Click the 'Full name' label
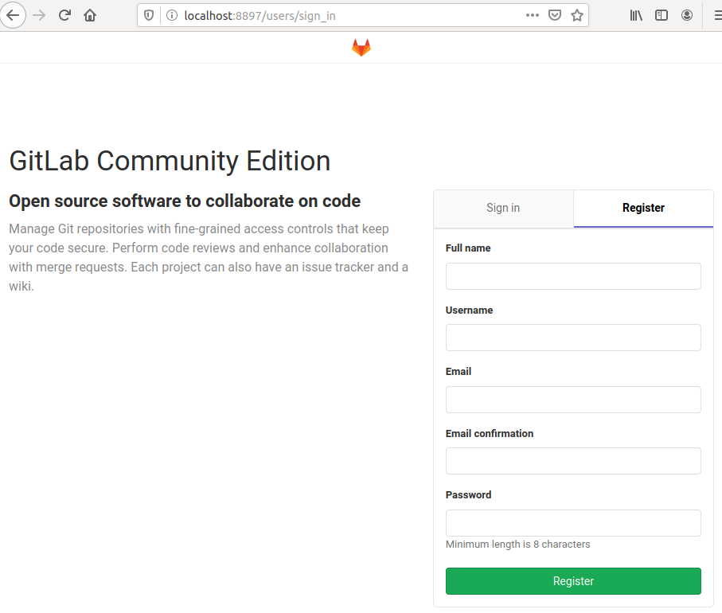Viewport: 722px width, 613px height. coord(468,248)
